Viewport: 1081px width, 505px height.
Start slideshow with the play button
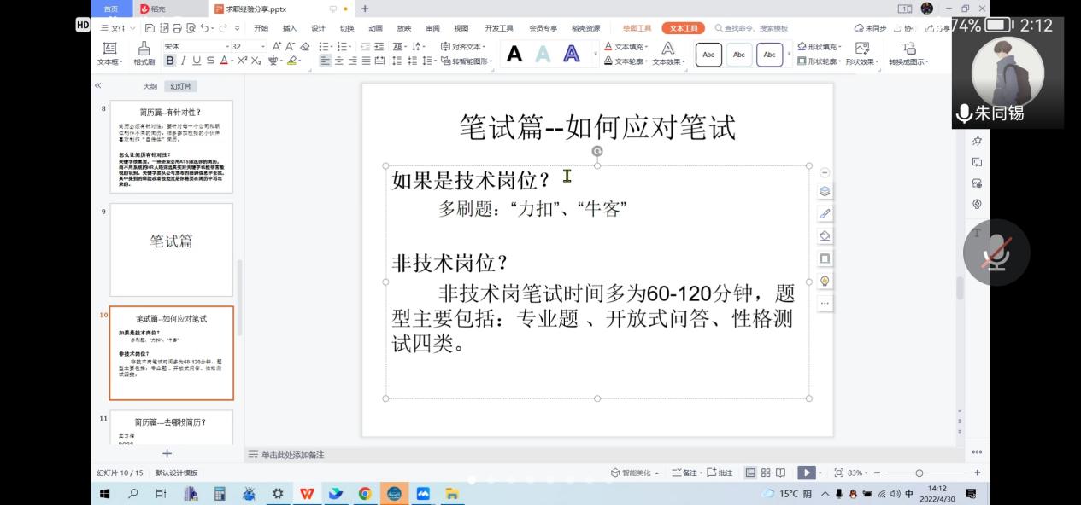pyautogui.click(x=805, y=473)
